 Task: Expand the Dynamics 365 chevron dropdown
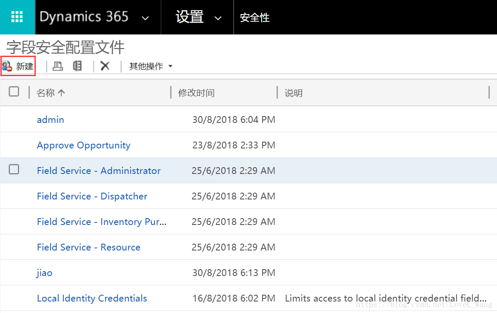[145, 18]
